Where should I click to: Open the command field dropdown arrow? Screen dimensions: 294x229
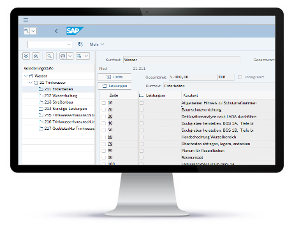point(69,45)
